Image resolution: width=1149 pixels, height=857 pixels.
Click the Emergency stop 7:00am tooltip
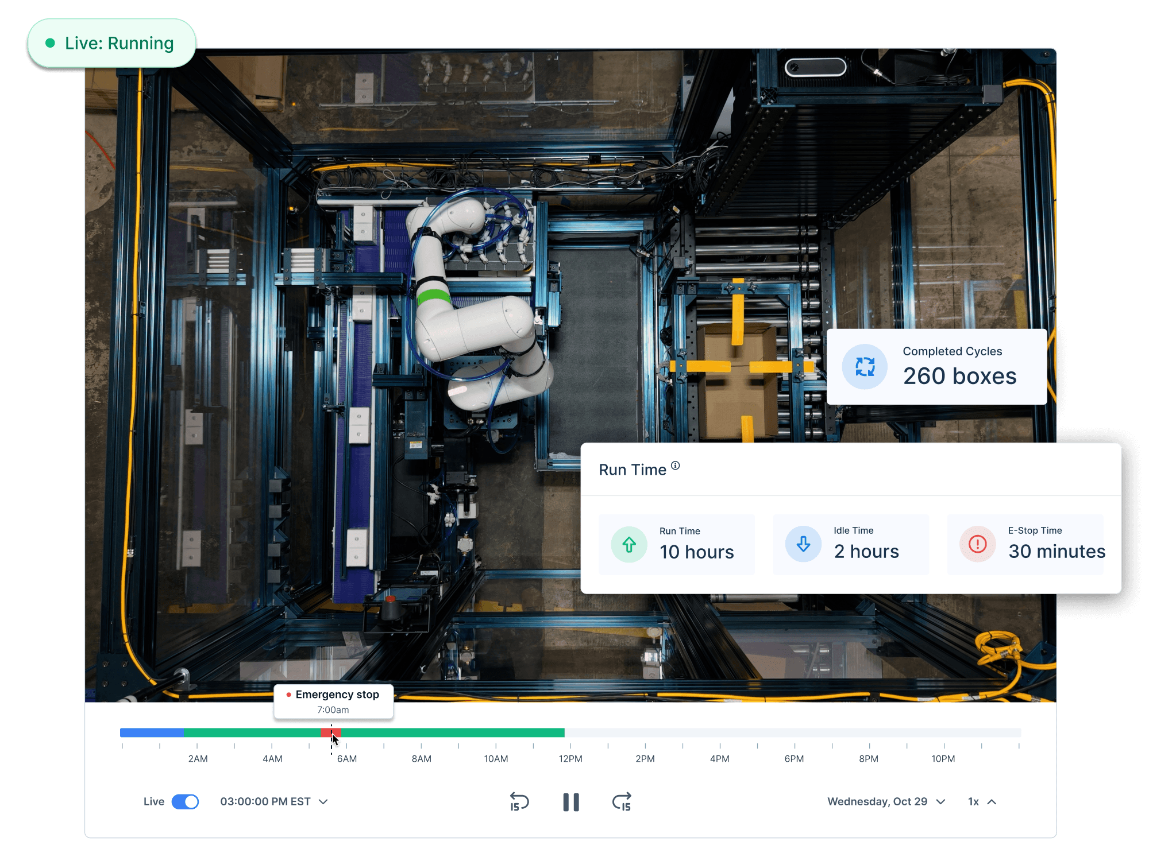pos(334,701)
